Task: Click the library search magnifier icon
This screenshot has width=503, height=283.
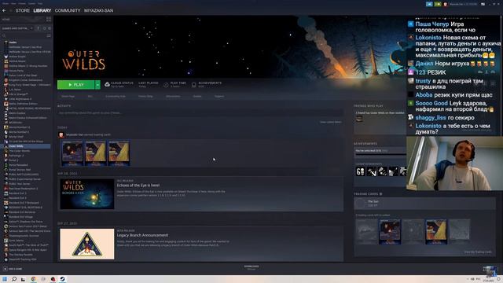Action: pyautogui.click(x=4, y=35)
